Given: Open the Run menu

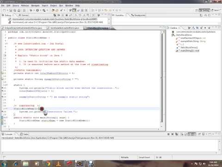Looking at the screenshot, I should click(61, 6).
